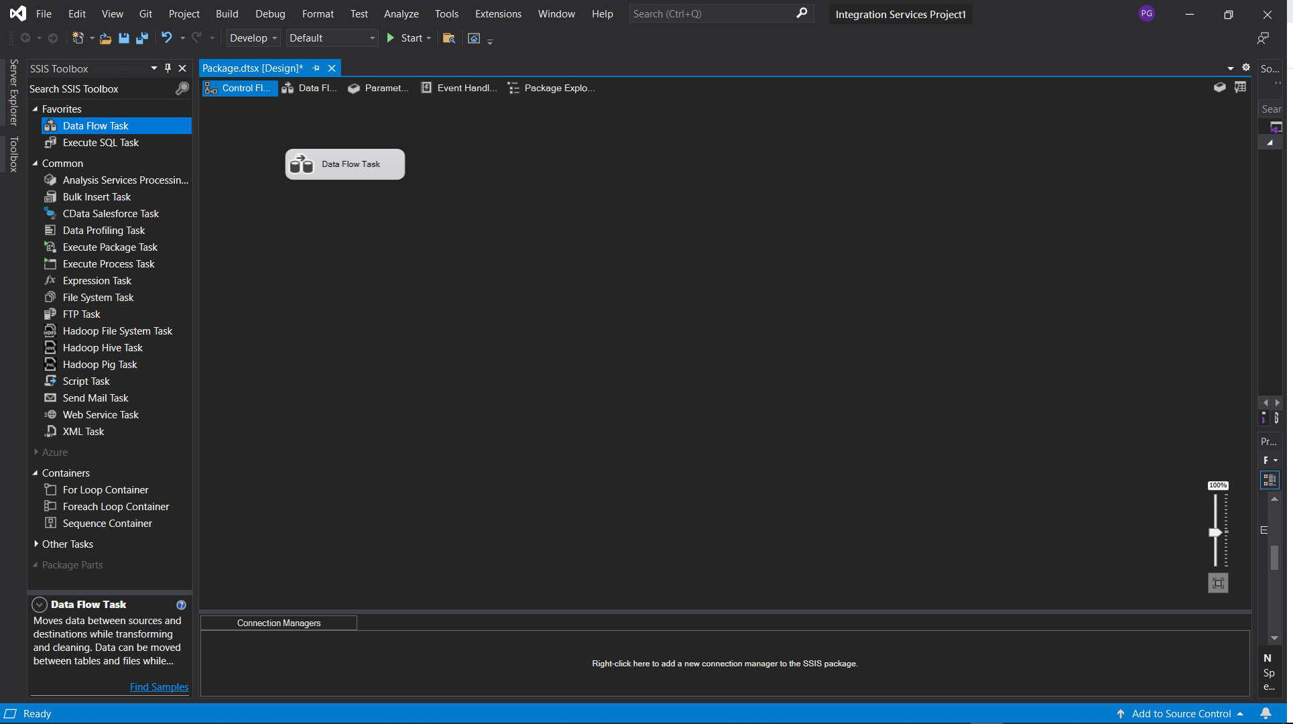Click the Variables icon at the top right of the designer
Viewport: 1293px width, 724px height.
click(x=1241, y=88)
